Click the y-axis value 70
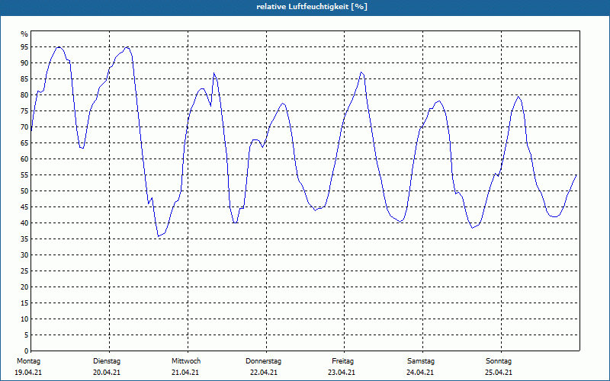The image size is (610, 381). pyautogui.click(x=24, y=127)
